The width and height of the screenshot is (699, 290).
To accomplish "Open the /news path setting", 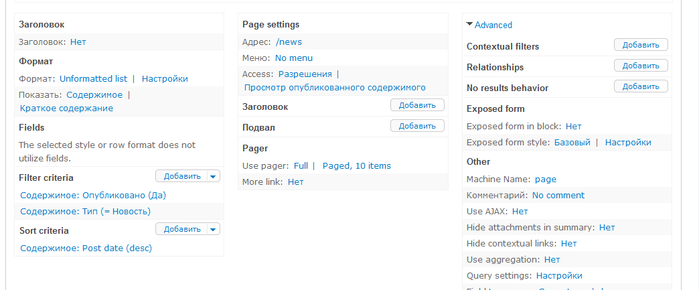I will pyautogui.click(x=289, y=42).
